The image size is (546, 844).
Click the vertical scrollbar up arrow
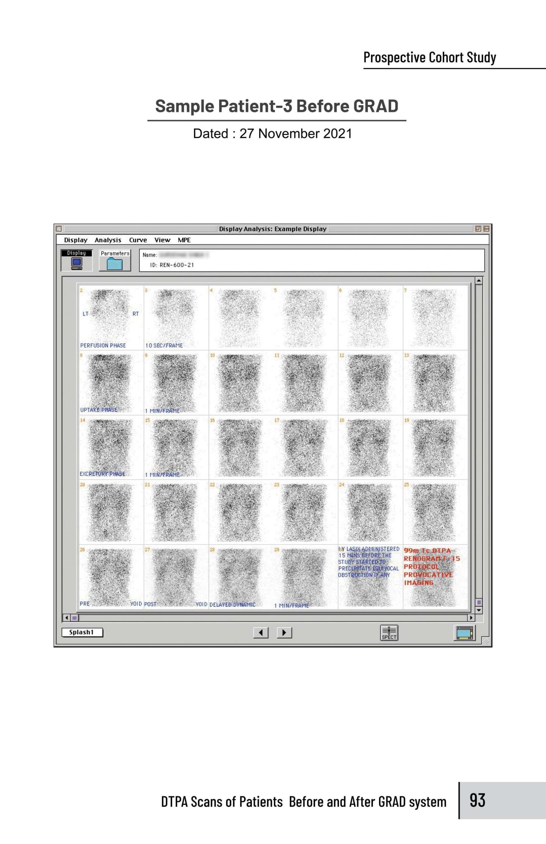(x=479, y=281)
